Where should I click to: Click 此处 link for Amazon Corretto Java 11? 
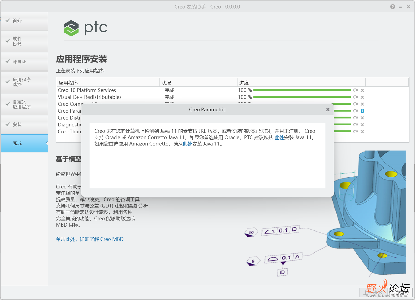pos(187,144)
